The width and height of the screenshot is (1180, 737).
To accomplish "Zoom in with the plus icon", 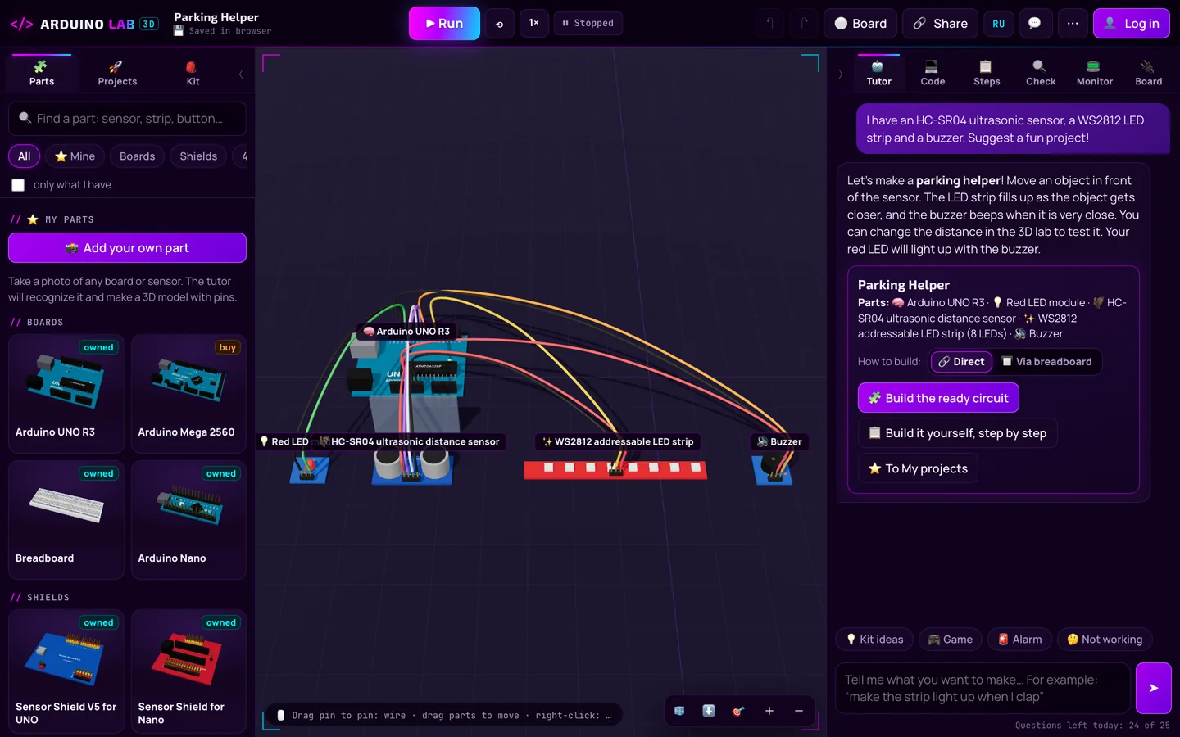I will pos(769,711).
